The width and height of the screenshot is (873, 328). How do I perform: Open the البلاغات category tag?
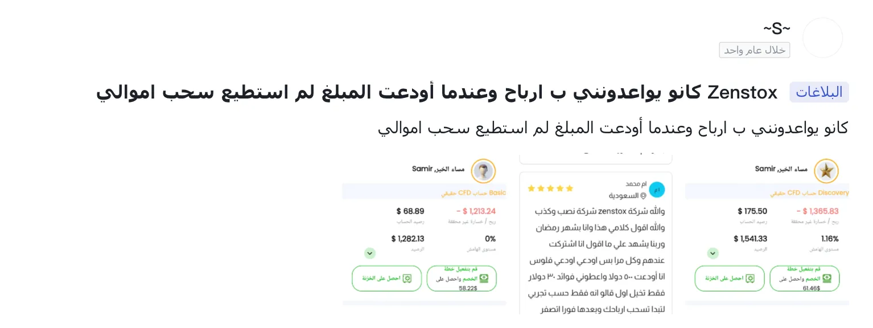point(819,93)
